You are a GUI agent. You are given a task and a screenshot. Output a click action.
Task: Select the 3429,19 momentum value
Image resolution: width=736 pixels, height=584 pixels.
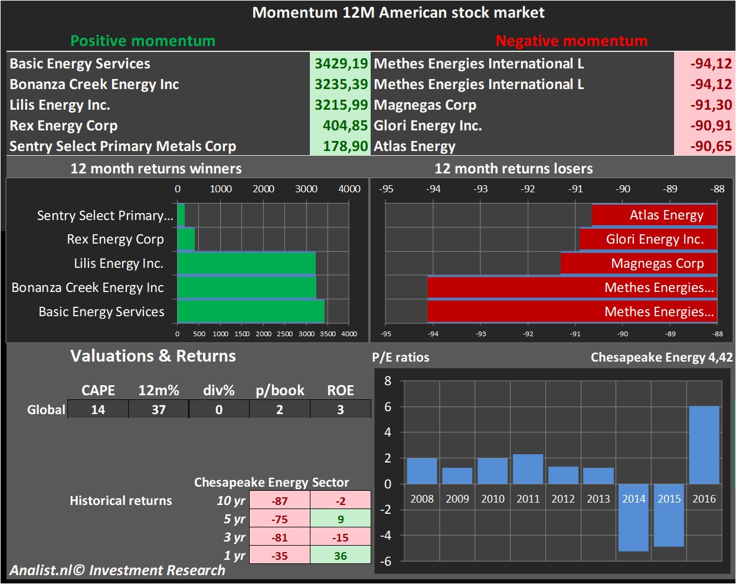[341, 64]
